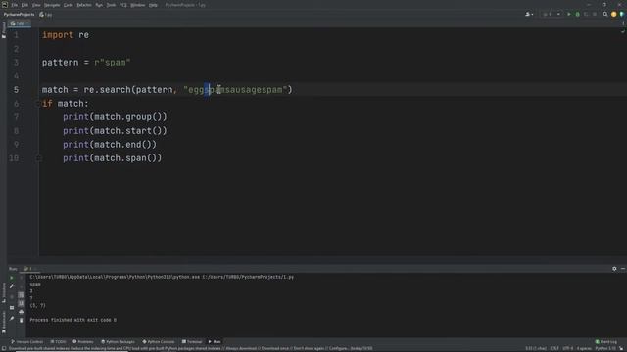Image resolution: width=627 pixels, height=352 pixels.
Task: Click the inspections checkmark in editor corner
Action: tap(623, 31)
